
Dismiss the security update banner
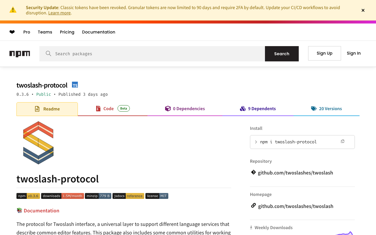[363, 10]
